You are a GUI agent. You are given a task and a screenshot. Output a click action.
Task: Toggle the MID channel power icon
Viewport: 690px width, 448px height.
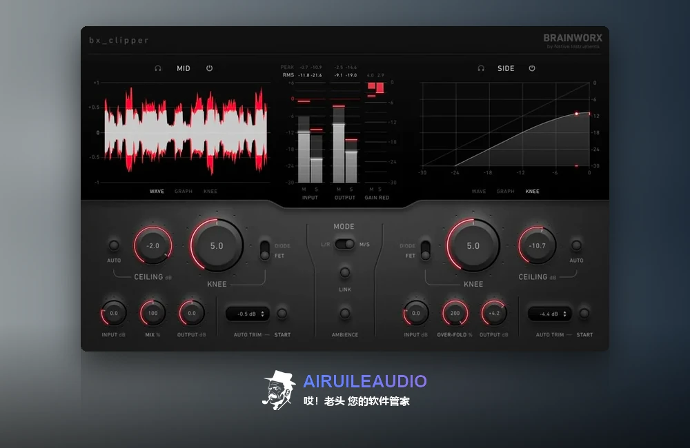(210, 68)
